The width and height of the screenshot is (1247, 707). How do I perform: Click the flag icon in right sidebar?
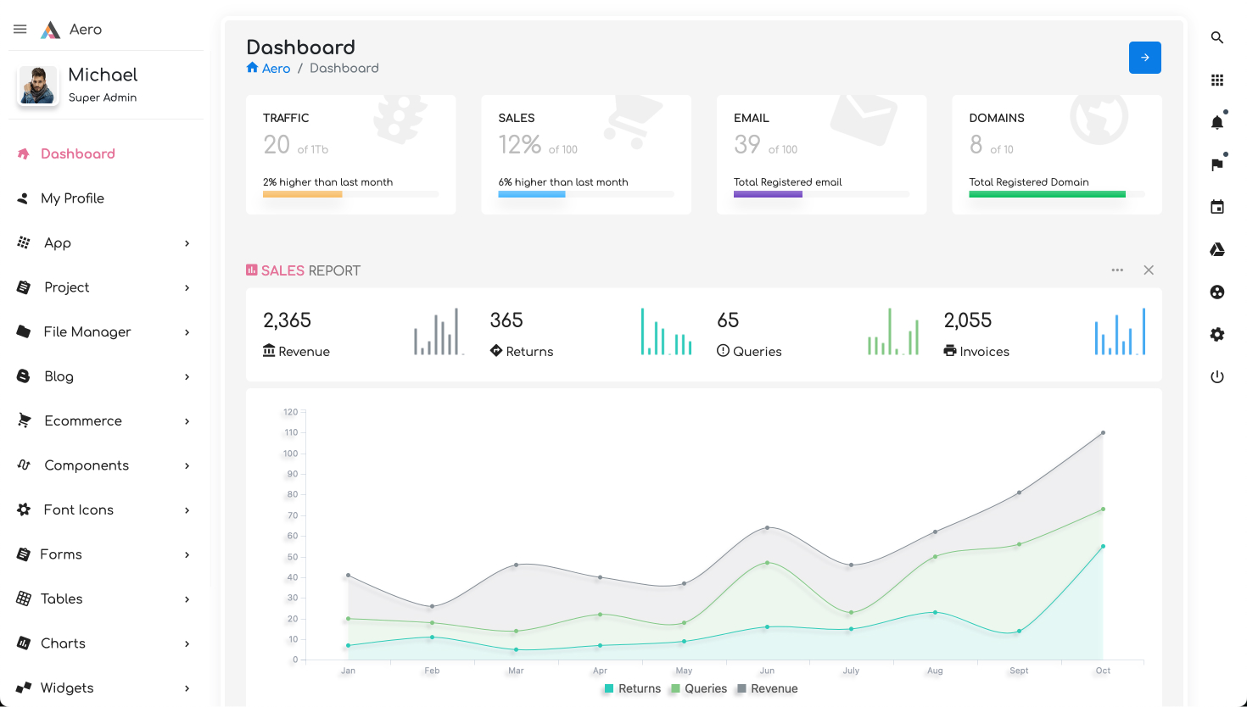pos(1217,164)
